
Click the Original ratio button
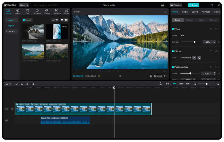[x=158, y=76]
